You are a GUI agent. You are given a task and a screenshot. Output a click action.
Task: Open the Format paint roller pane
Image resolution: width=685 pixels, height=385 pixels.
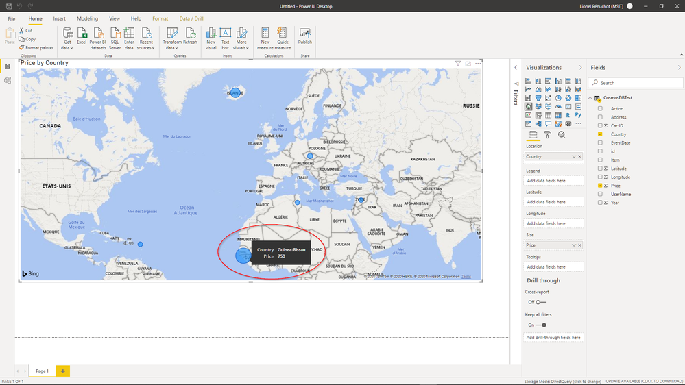[x=547, y=135]
